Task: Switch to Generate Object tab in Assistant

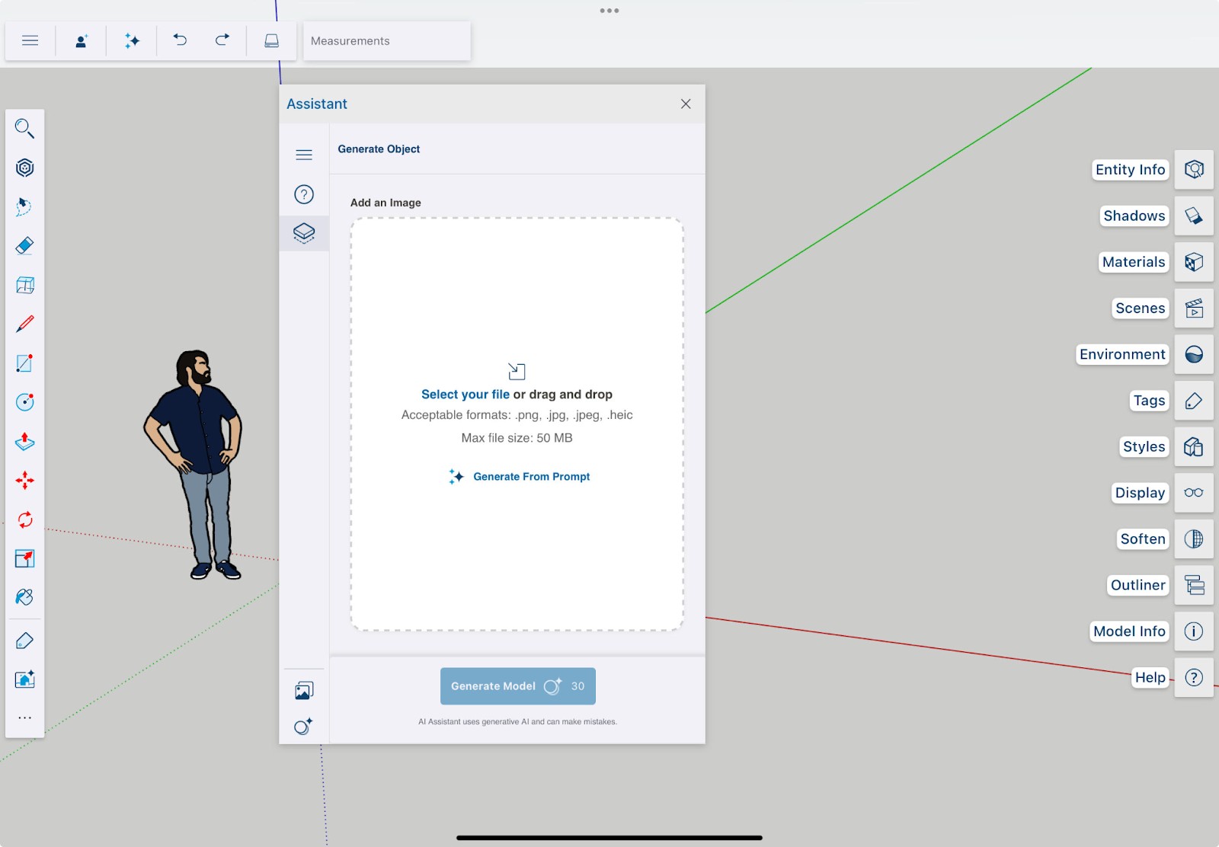Action: [304, 232]
